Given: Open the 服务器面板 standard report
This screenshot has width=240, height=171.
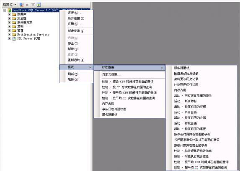Looking at the screenshot, I should [181, 68].
